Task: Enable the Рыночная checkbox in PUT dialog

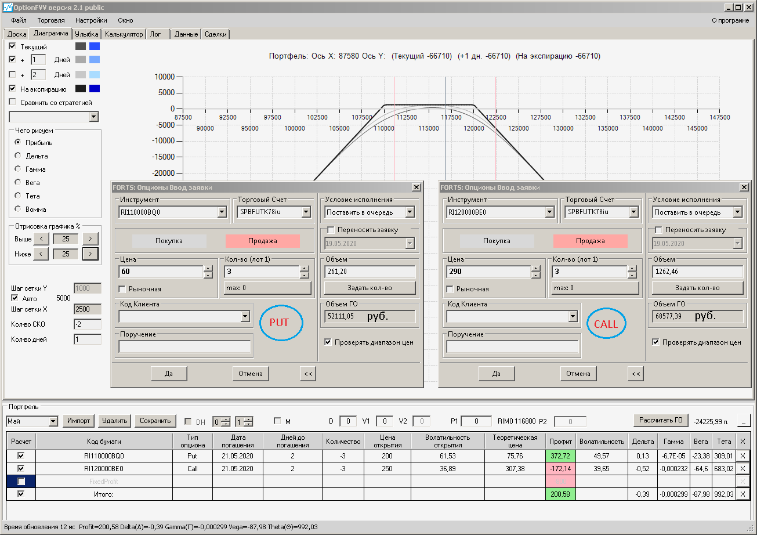Action: (x=122, y=289)
